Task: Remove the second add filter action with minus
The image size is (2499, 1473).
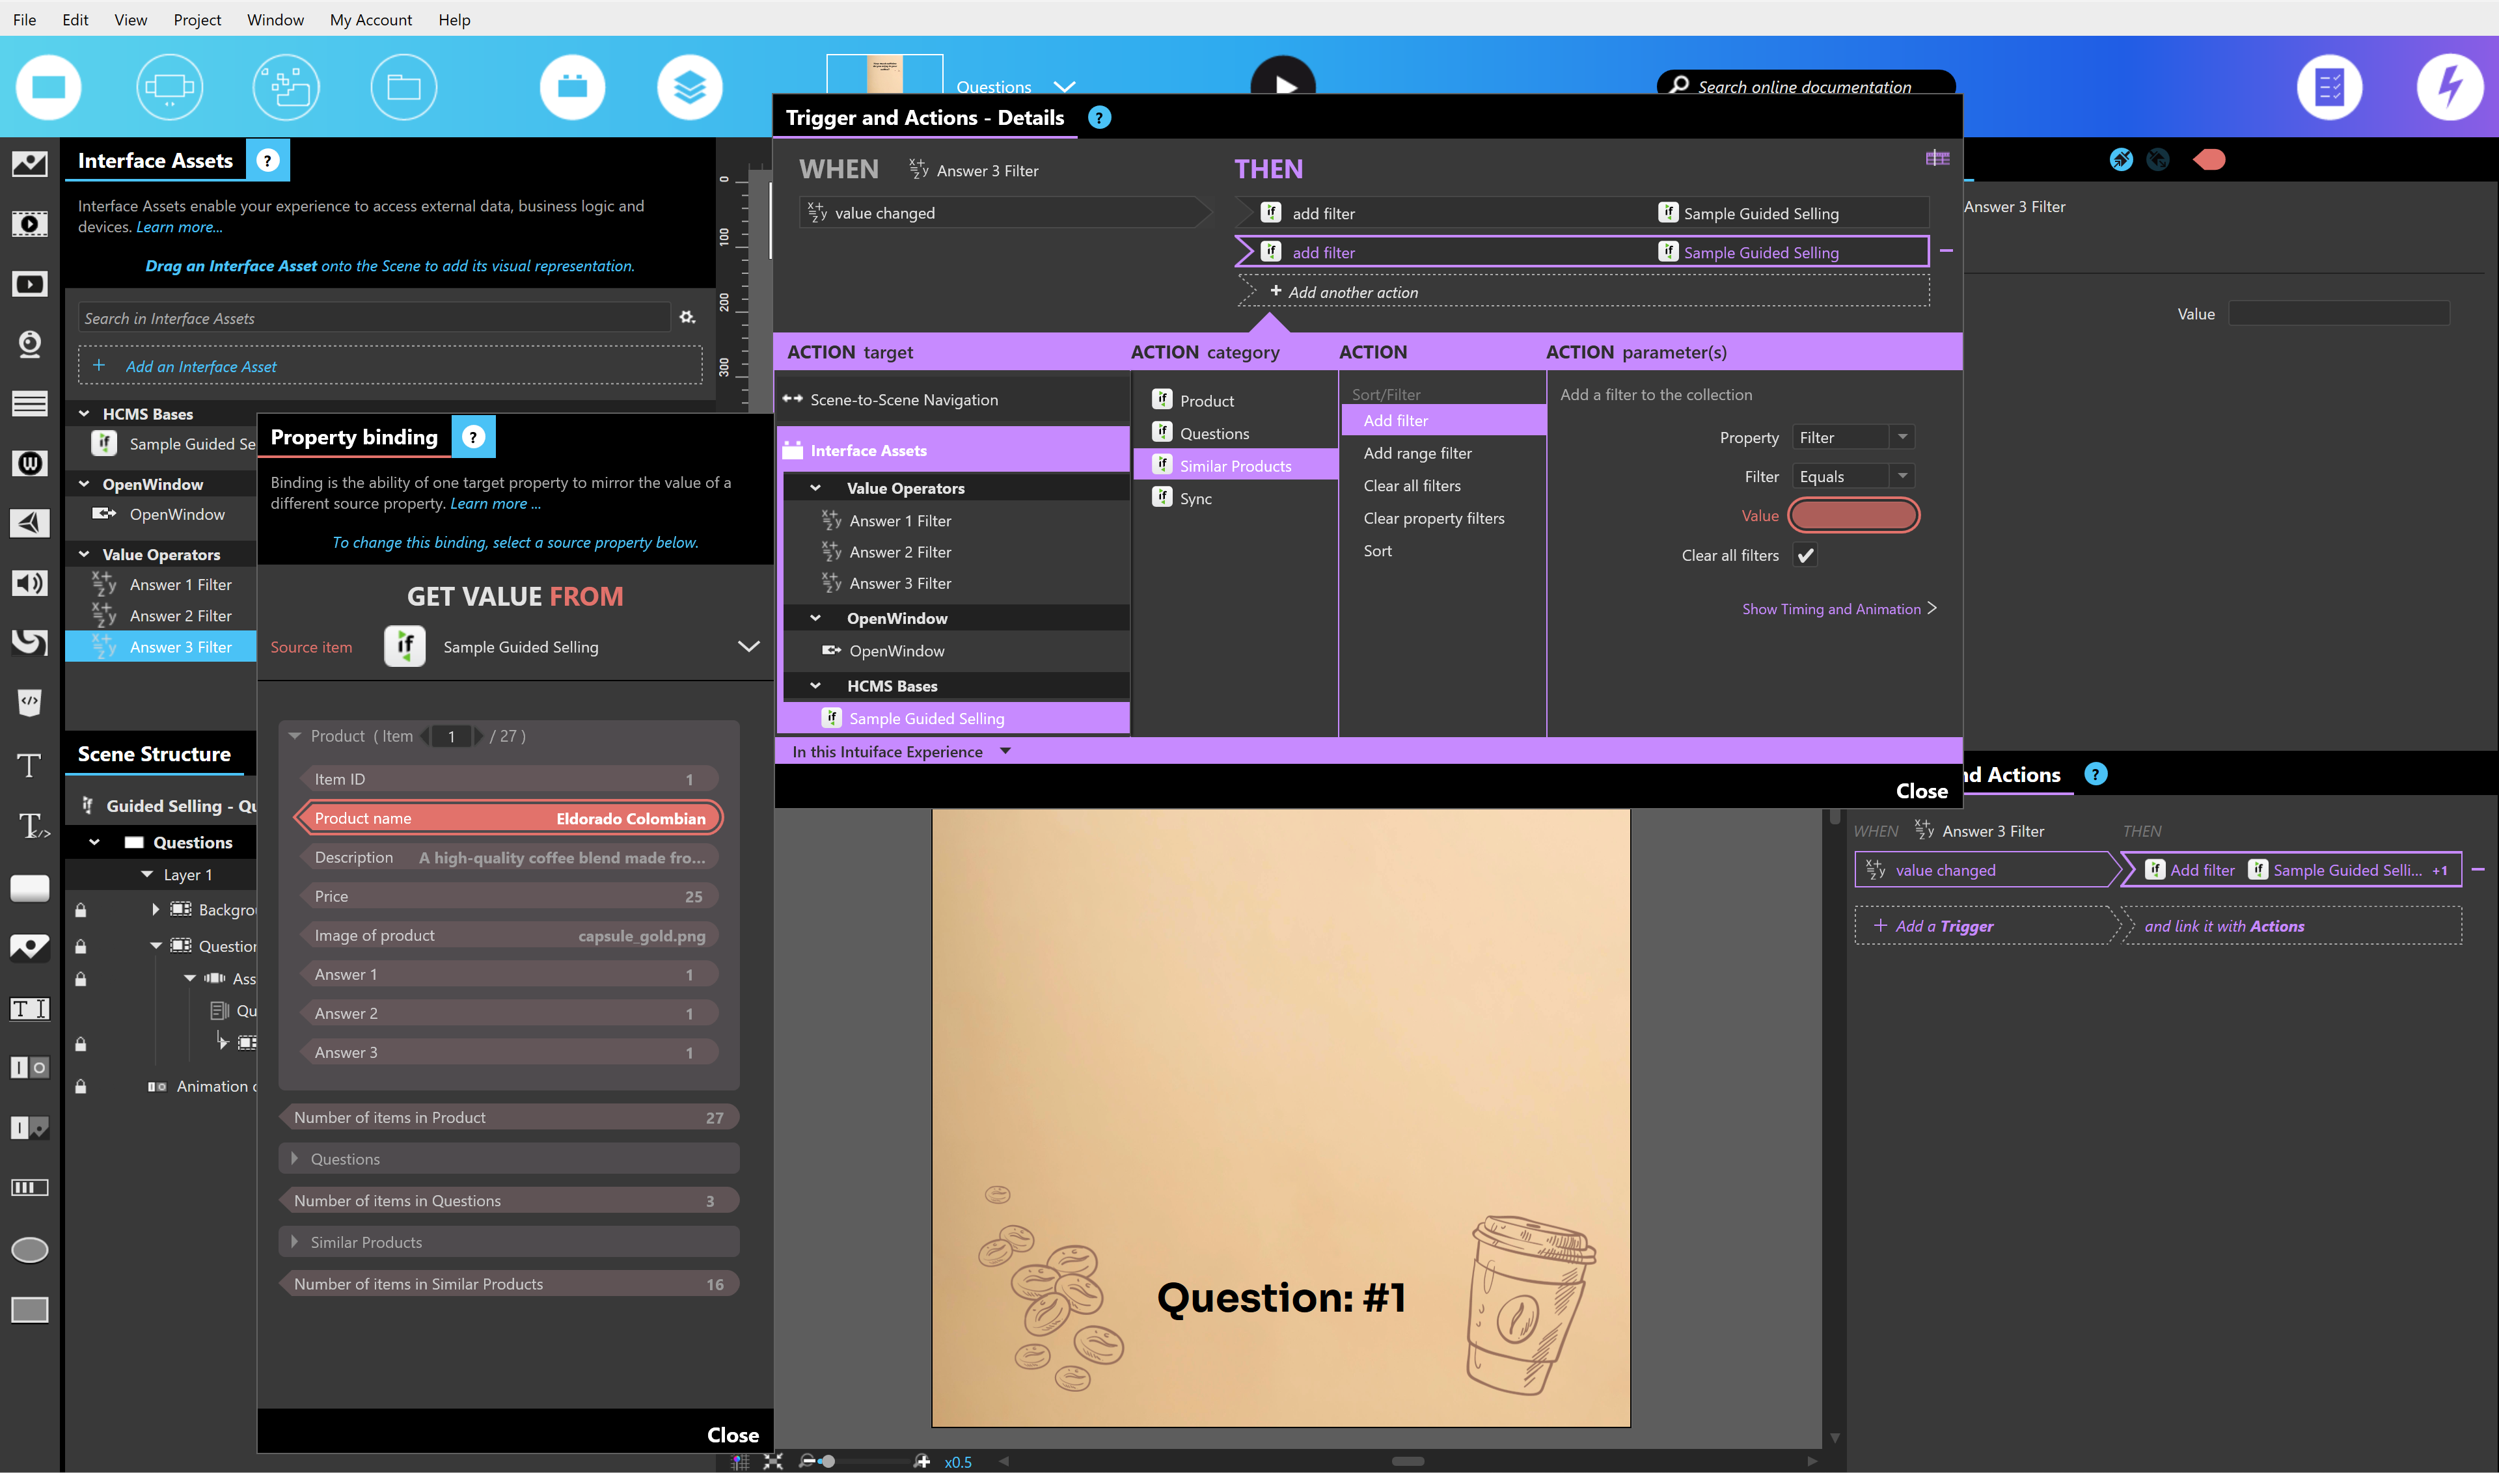Action: (x=1946, y=251)
